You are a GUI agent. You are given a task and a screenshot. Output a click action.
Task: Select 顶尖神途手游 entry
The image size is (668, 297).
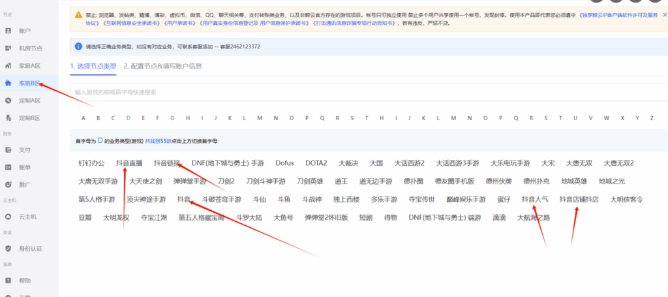tap(146, 199)
